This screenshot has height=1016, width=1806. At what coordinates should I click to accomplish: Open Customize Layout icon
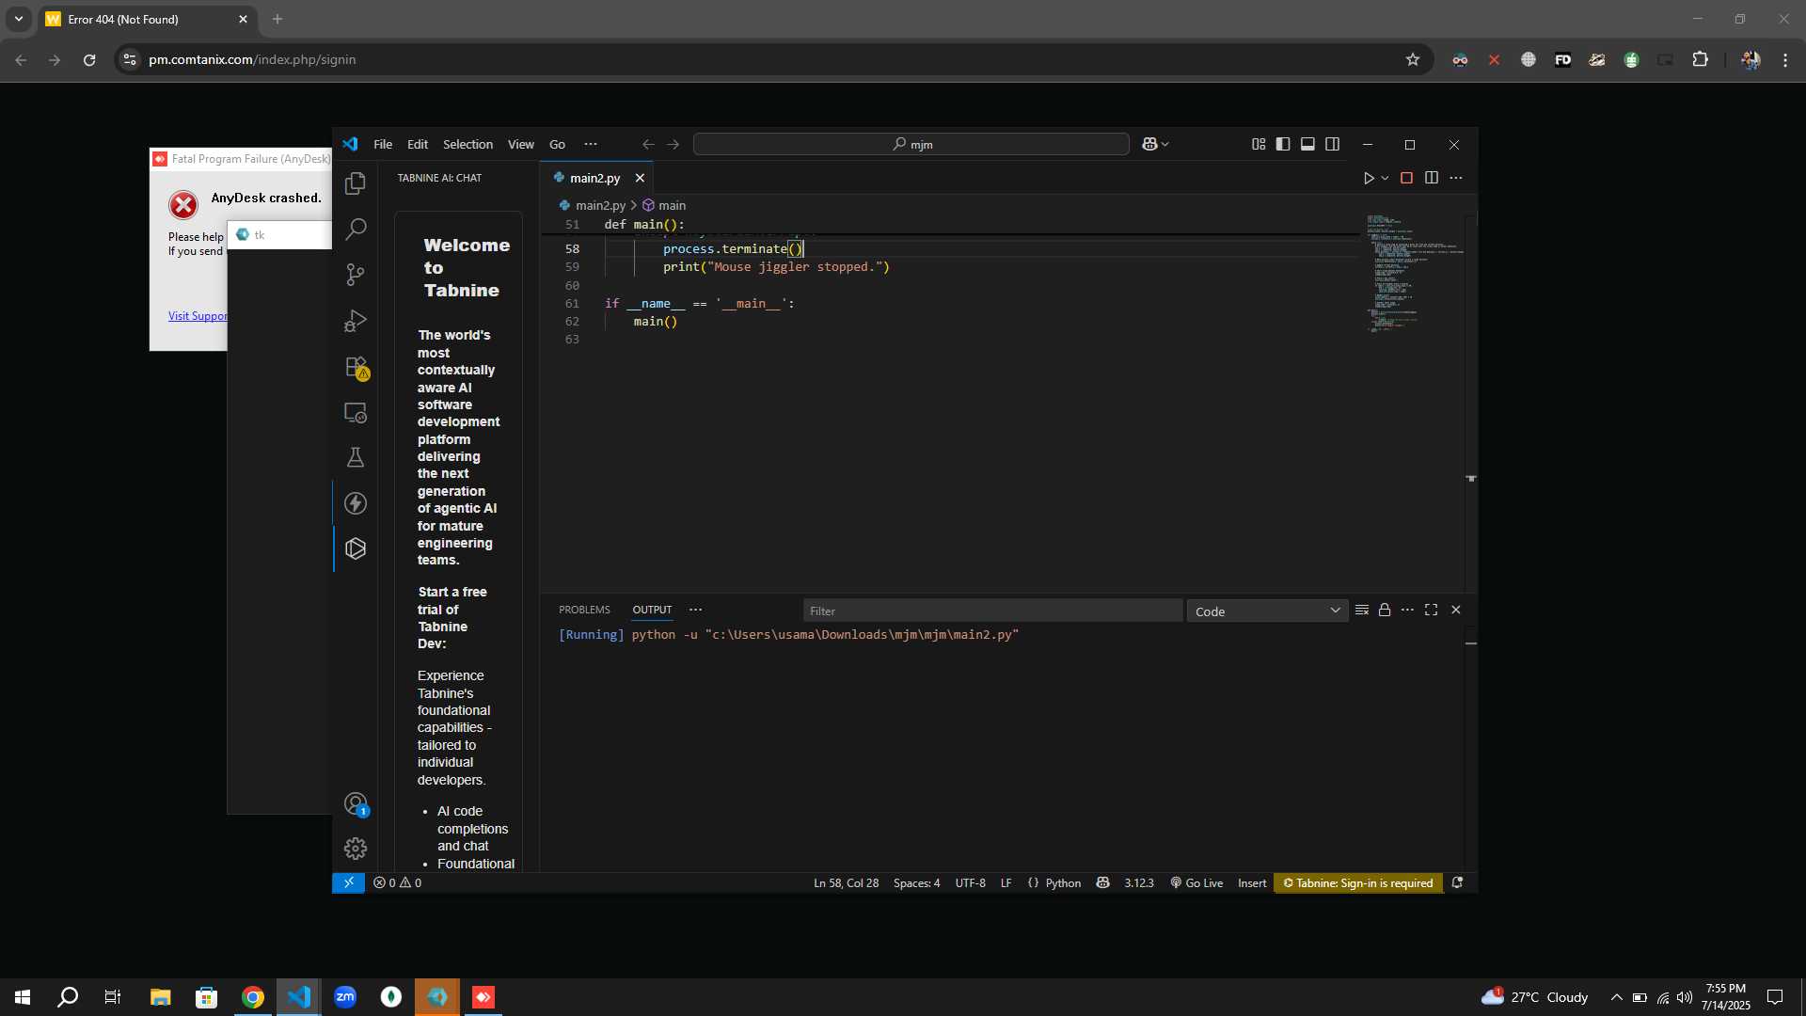(1259, 144)
